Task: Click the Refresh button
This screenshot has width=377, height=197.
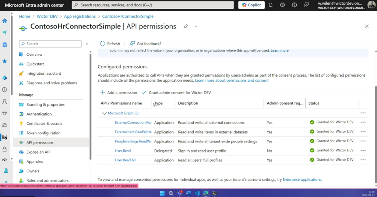Action: coord(110,44)
